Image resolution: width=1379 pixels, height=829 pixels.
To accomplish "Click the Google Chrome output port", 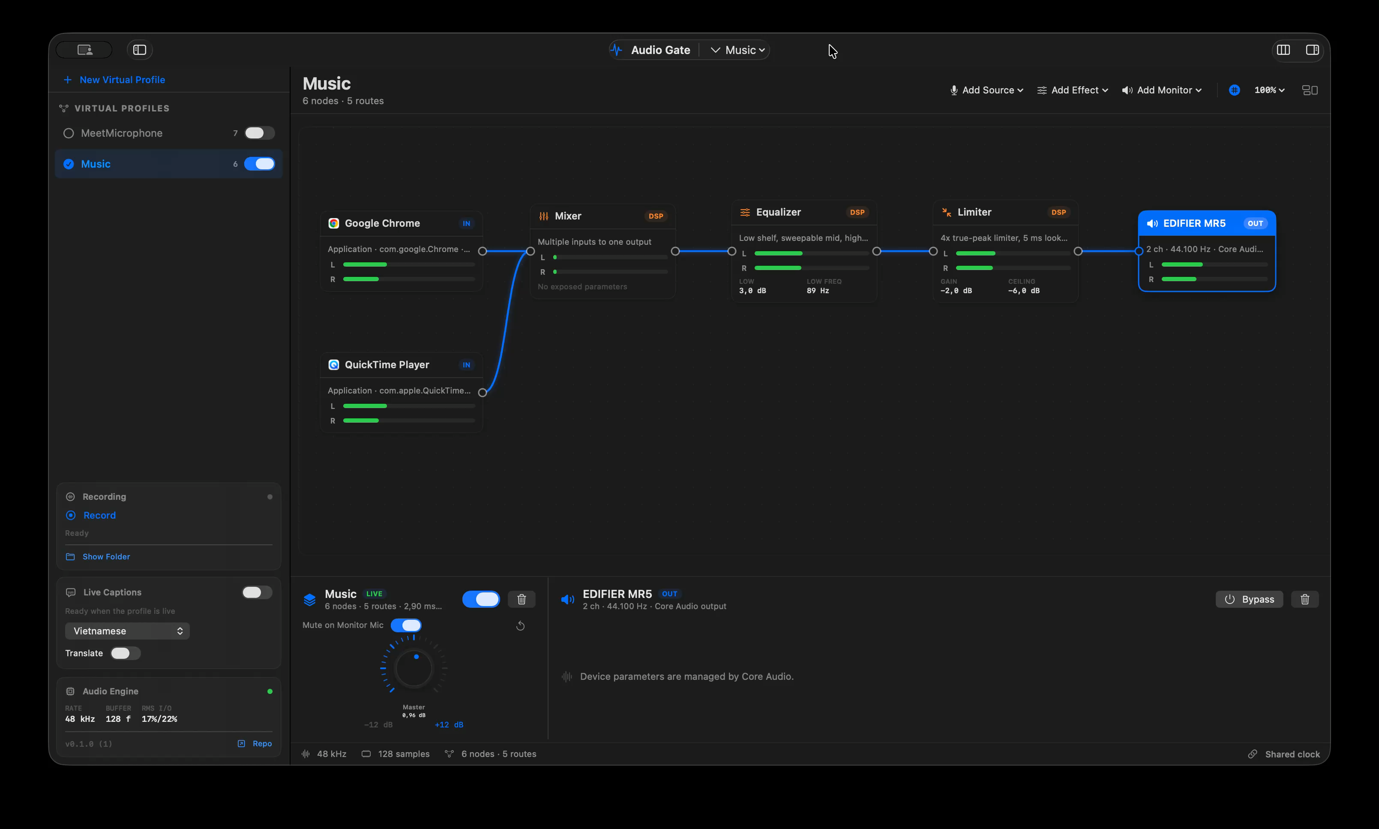I will 483,251.
